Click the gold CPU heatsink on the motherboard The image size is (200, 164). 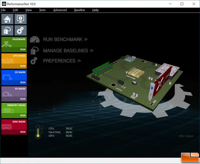(x=136, y=73)
